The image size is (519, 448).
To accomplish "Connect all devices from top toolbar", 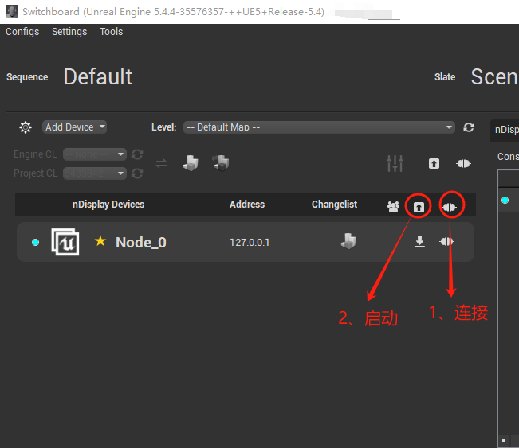I will (463, 163).
